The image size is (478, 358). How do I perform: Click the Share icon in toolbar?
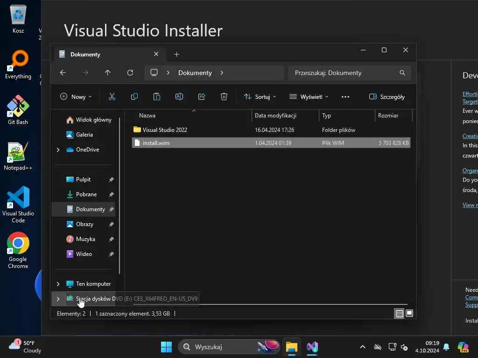tap(202, 97)
